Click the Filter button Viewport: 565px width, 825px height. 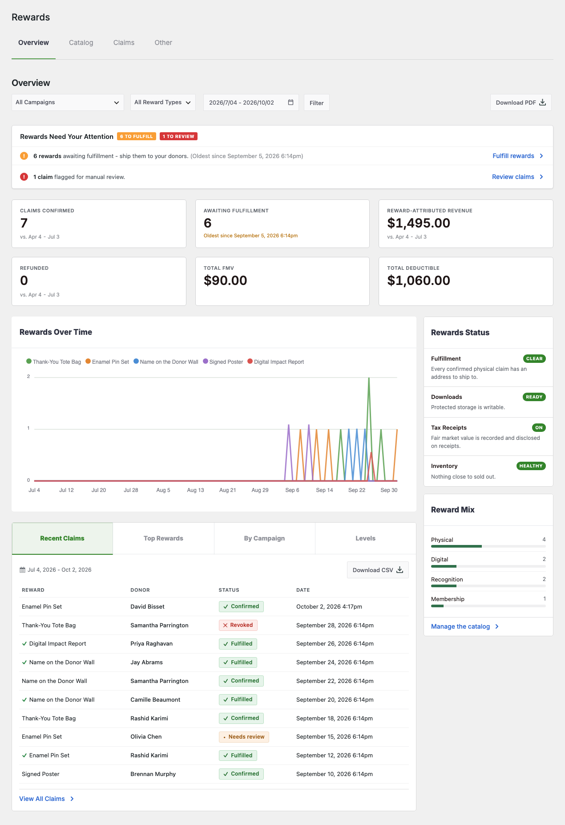(317, 103)
